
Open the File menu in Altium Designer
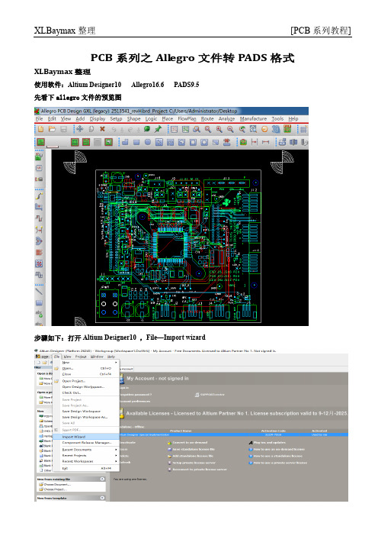point(56,357)
